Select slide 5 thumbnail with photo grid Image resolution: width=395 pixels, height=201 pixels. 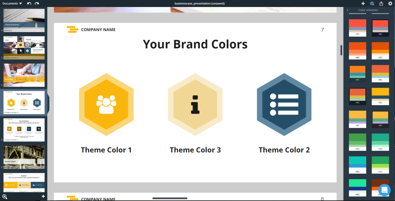(x=24, y=48)
